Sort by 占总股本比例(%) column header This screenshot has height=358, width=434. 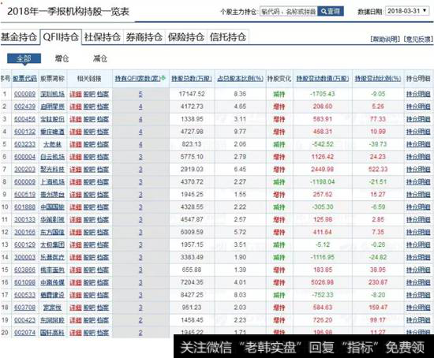click(x=240, y=79)
